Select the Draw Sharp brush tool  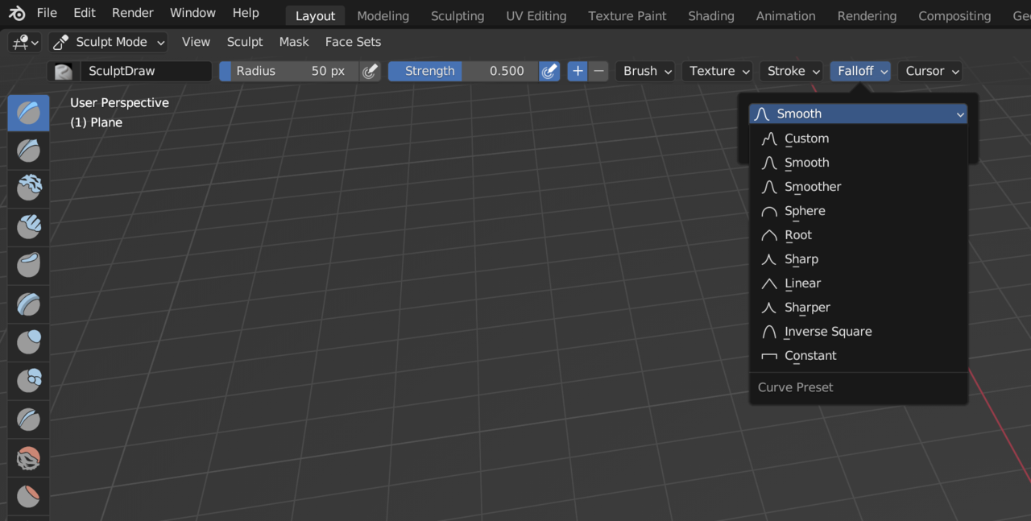click(28, 151)
